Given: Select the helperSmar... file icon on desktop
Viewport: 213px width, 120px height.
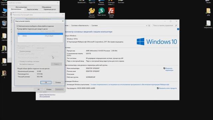Looking at the screenshot, I should pos(208,24).
